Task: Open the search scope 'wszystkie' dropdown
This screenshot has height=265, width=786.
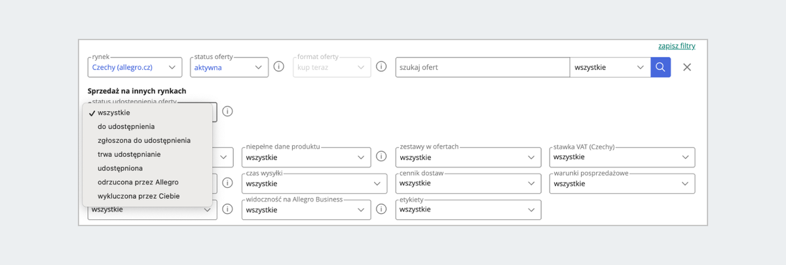Action: (x=609, y=67)
